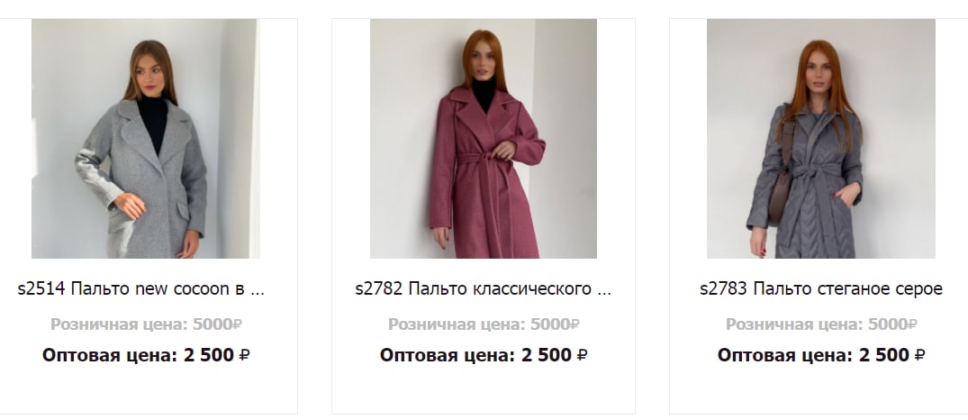Click retail price under s2783 coat
Screen dimensions: 968x420
821,324
